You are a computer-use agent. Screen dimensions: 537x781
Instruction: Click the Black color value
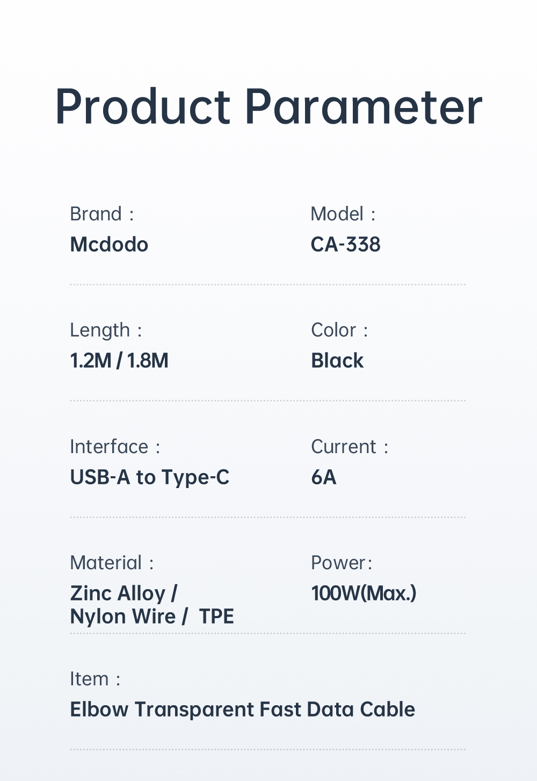337,361
